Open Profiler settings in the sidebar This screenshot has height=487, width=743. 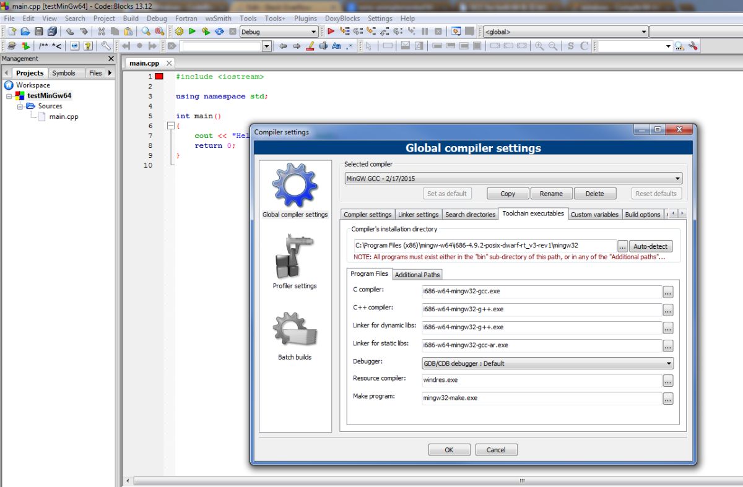(x=295, y=261)
